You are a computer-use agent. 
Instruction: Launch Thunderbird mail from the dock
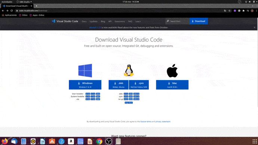tap(14, 141)
